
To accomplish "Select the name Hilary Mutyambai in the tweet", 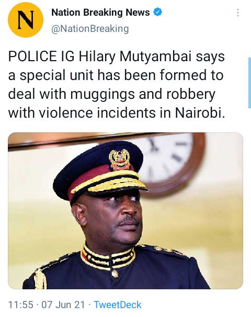I will 135,57.
